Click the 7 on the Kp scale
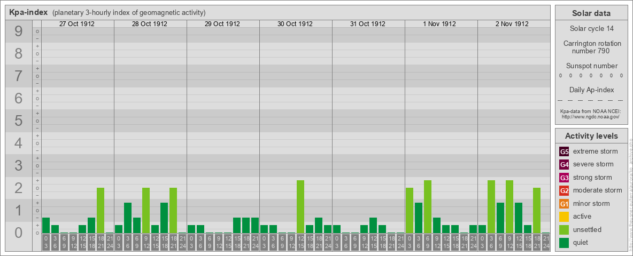Screen dimensions: 633x256 [x=18, y=76]
